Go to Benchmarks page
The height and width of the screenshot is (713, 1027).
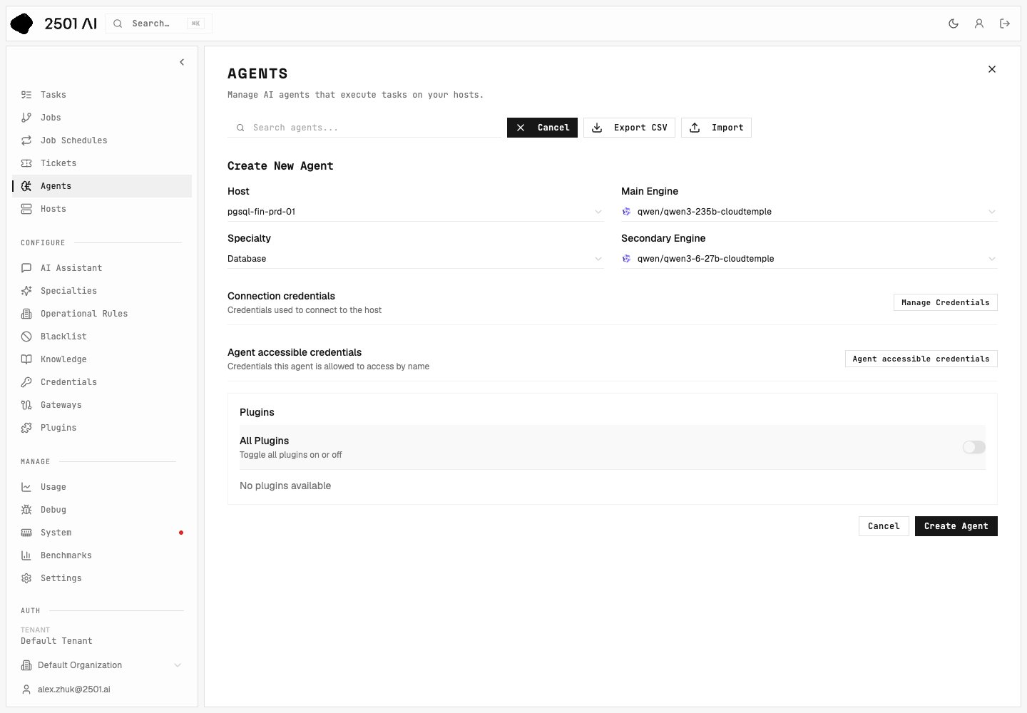pos(102,555)
